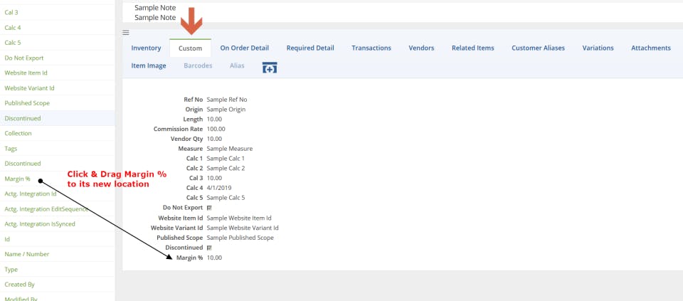Click the Margin % row's 10.00 value in form
The width and height of the screenshot is (683, 301).
214,258
